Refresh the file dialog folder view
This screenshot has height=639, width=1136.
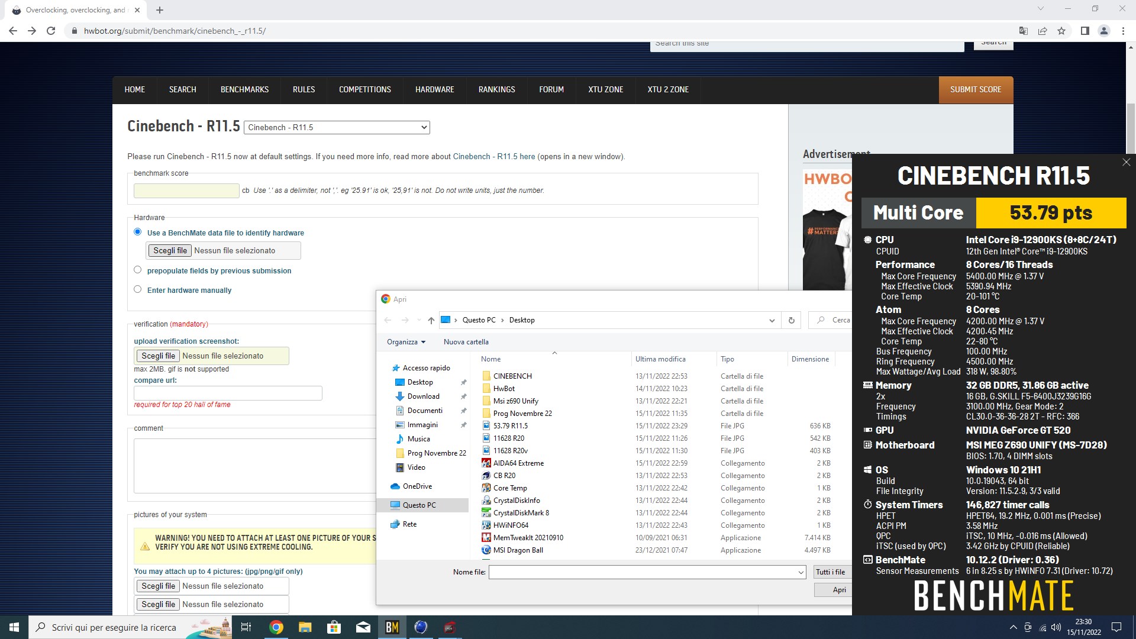pyautogui.click(x=791, y=320)
